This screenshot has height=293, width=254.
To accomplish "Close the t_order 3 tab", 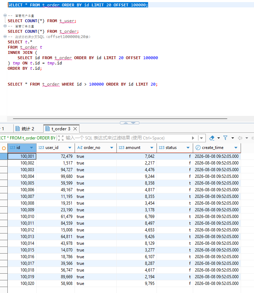I will (75, 129).
